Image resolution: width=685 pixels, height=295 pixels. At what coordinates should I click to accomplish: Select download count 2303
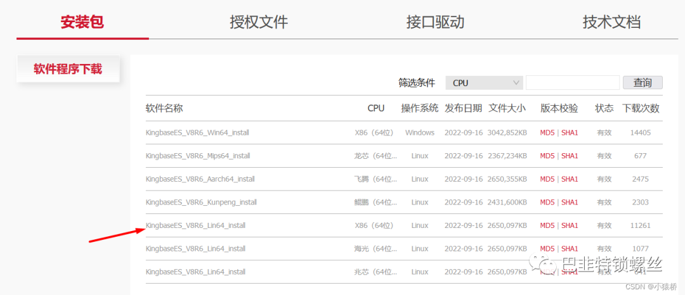click(641, 202)
